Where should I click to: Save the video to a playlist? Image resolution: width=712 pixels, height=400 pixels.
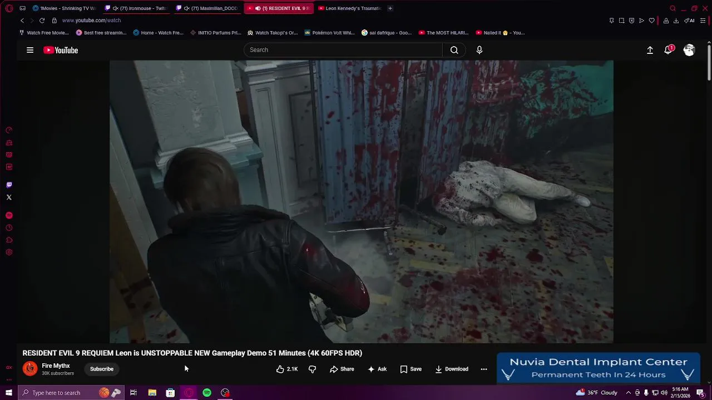pos(411,369)
